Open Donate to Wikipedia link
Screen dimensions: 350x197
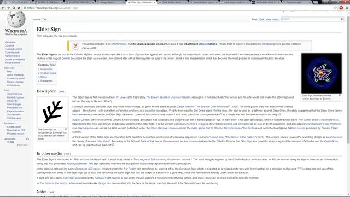coord(15,60)
